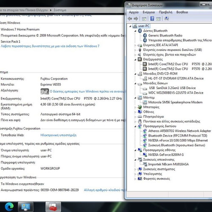Open Microsoft Edge from the taskbar

pos(9,206)
